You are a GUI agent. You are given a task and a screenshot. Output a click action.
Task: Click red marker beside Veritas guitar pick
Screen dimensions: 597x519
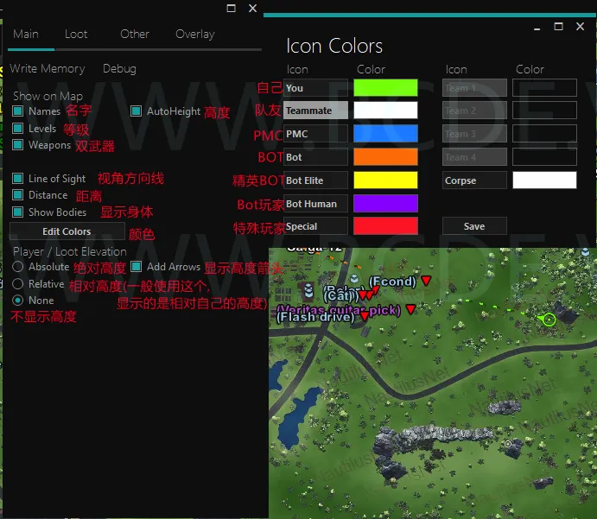[x=410, y=308]
